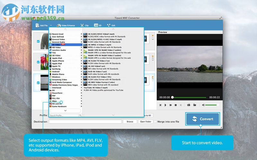Screen dimensions: 257x160
Task: Click the PowerPoint category icon
Action: (50, 93)
